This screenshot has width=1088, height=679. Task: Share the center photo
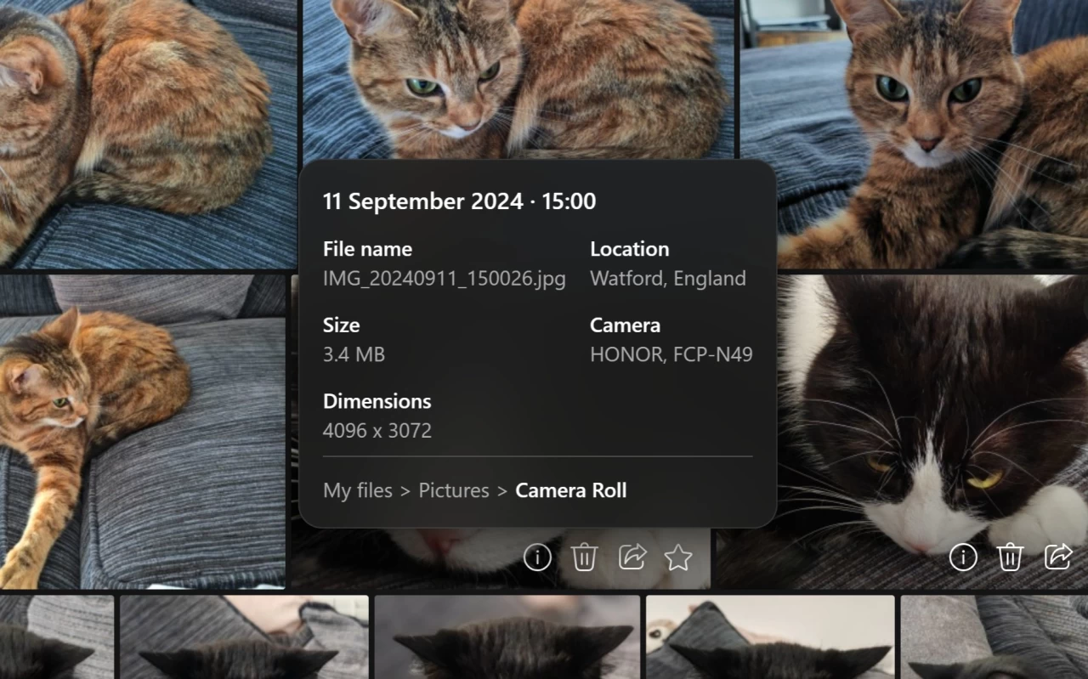click(632, 557)
